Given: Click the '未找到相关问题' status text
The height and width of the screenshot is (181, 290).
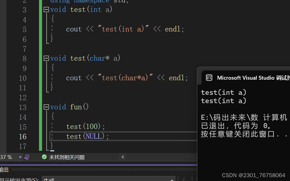Looking at the screenshot, I should (67, 157).
